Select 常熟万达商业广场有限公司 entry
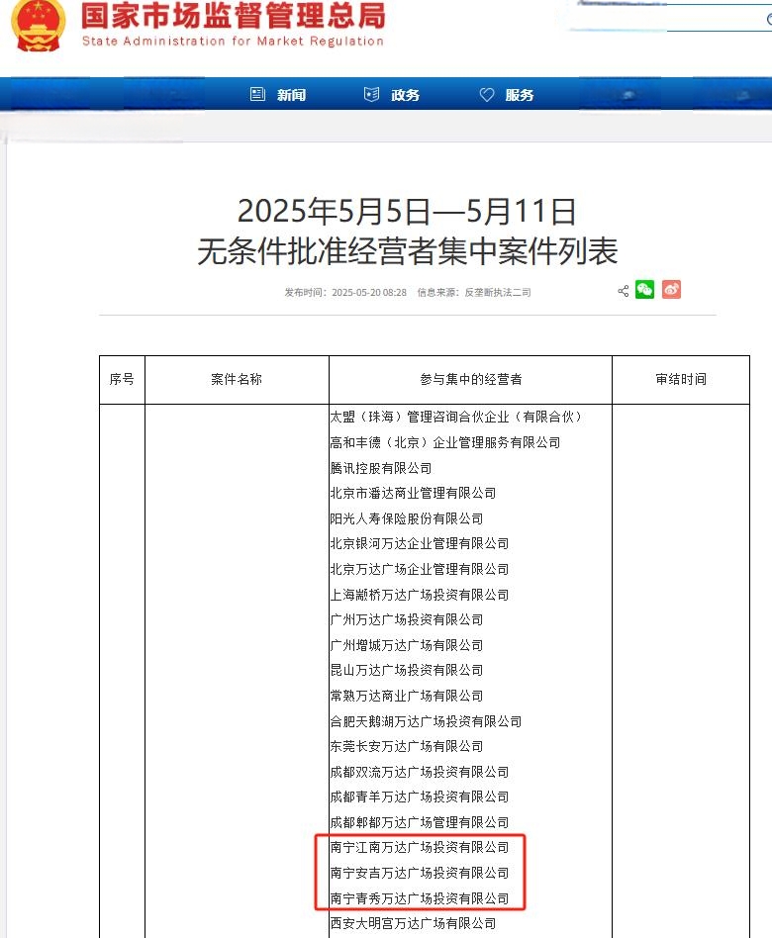The width and height of the screenshot is (772, 938). point(407,696)
